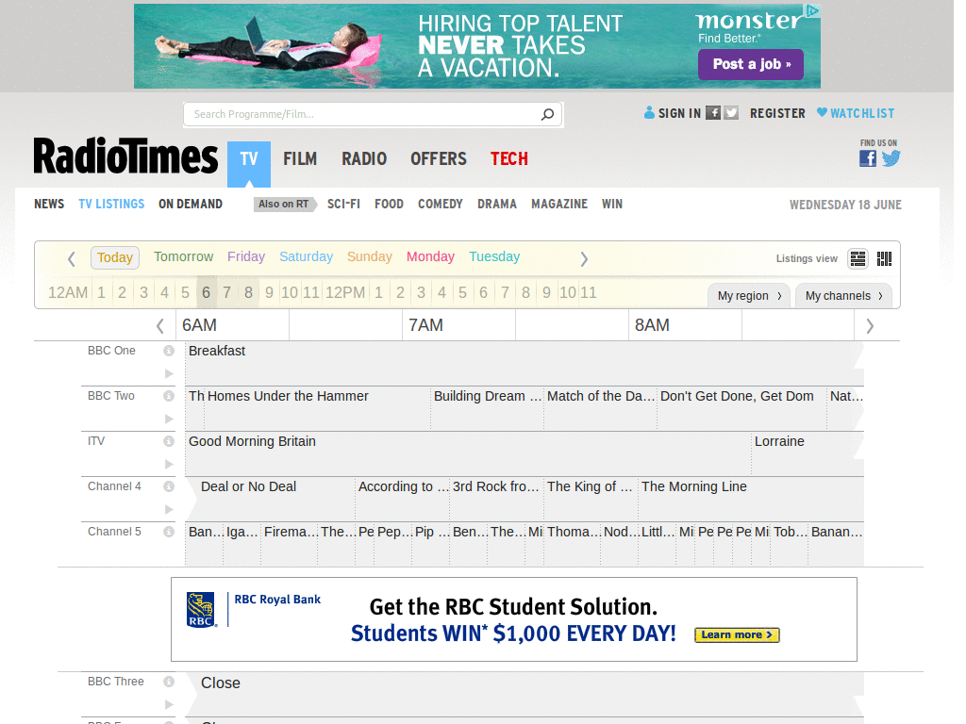Screen dimensions: 966x724
Task: Open Channel 4 info icon
Action: (x=168, y=486)
